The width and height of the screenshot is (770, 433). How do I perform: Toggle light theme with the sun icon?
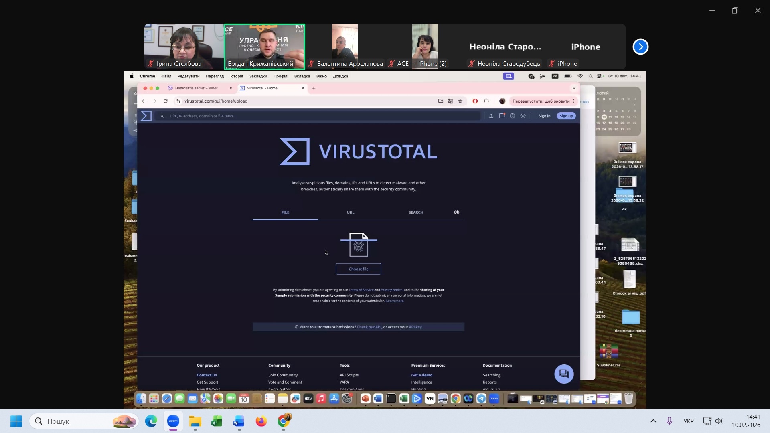point(523,116)
